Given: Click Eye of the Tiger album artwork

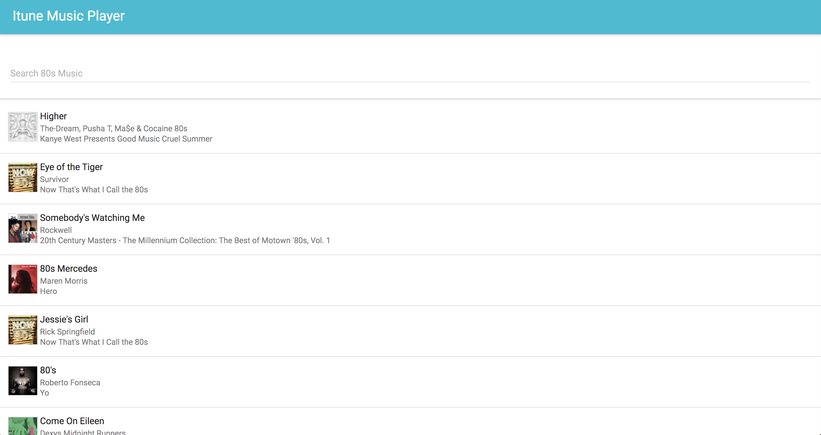Looking at the screenshot, I should pyautogui.click(x=23, y=177).
